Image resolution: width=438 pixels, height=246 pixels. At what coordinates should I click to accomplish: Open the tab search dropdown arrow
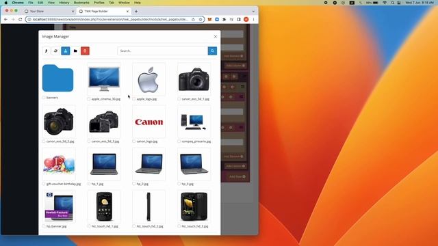pyautogui.click(x=253, y=12)
